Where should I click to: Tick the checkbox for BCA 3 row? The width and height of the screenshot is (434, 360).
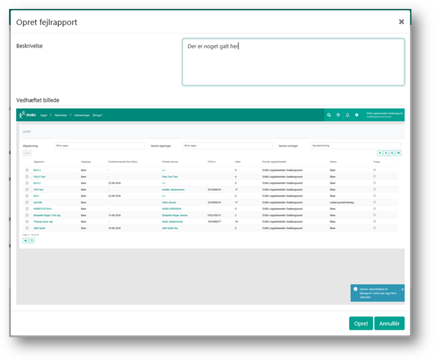tap(26, 170)
